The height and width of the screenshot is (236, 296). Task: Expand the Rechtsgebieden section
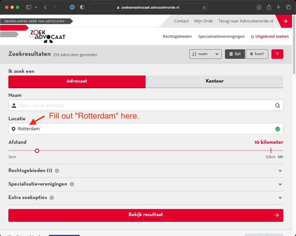[280, 171]
